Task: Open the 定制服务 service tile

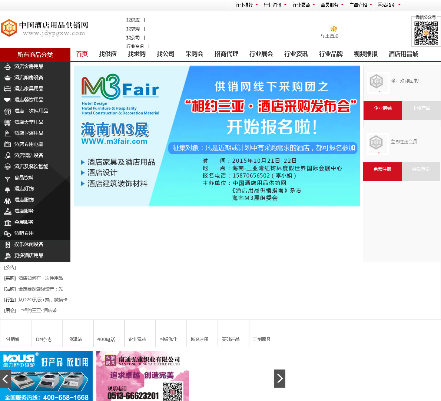Action: click(x=264, y=334)
